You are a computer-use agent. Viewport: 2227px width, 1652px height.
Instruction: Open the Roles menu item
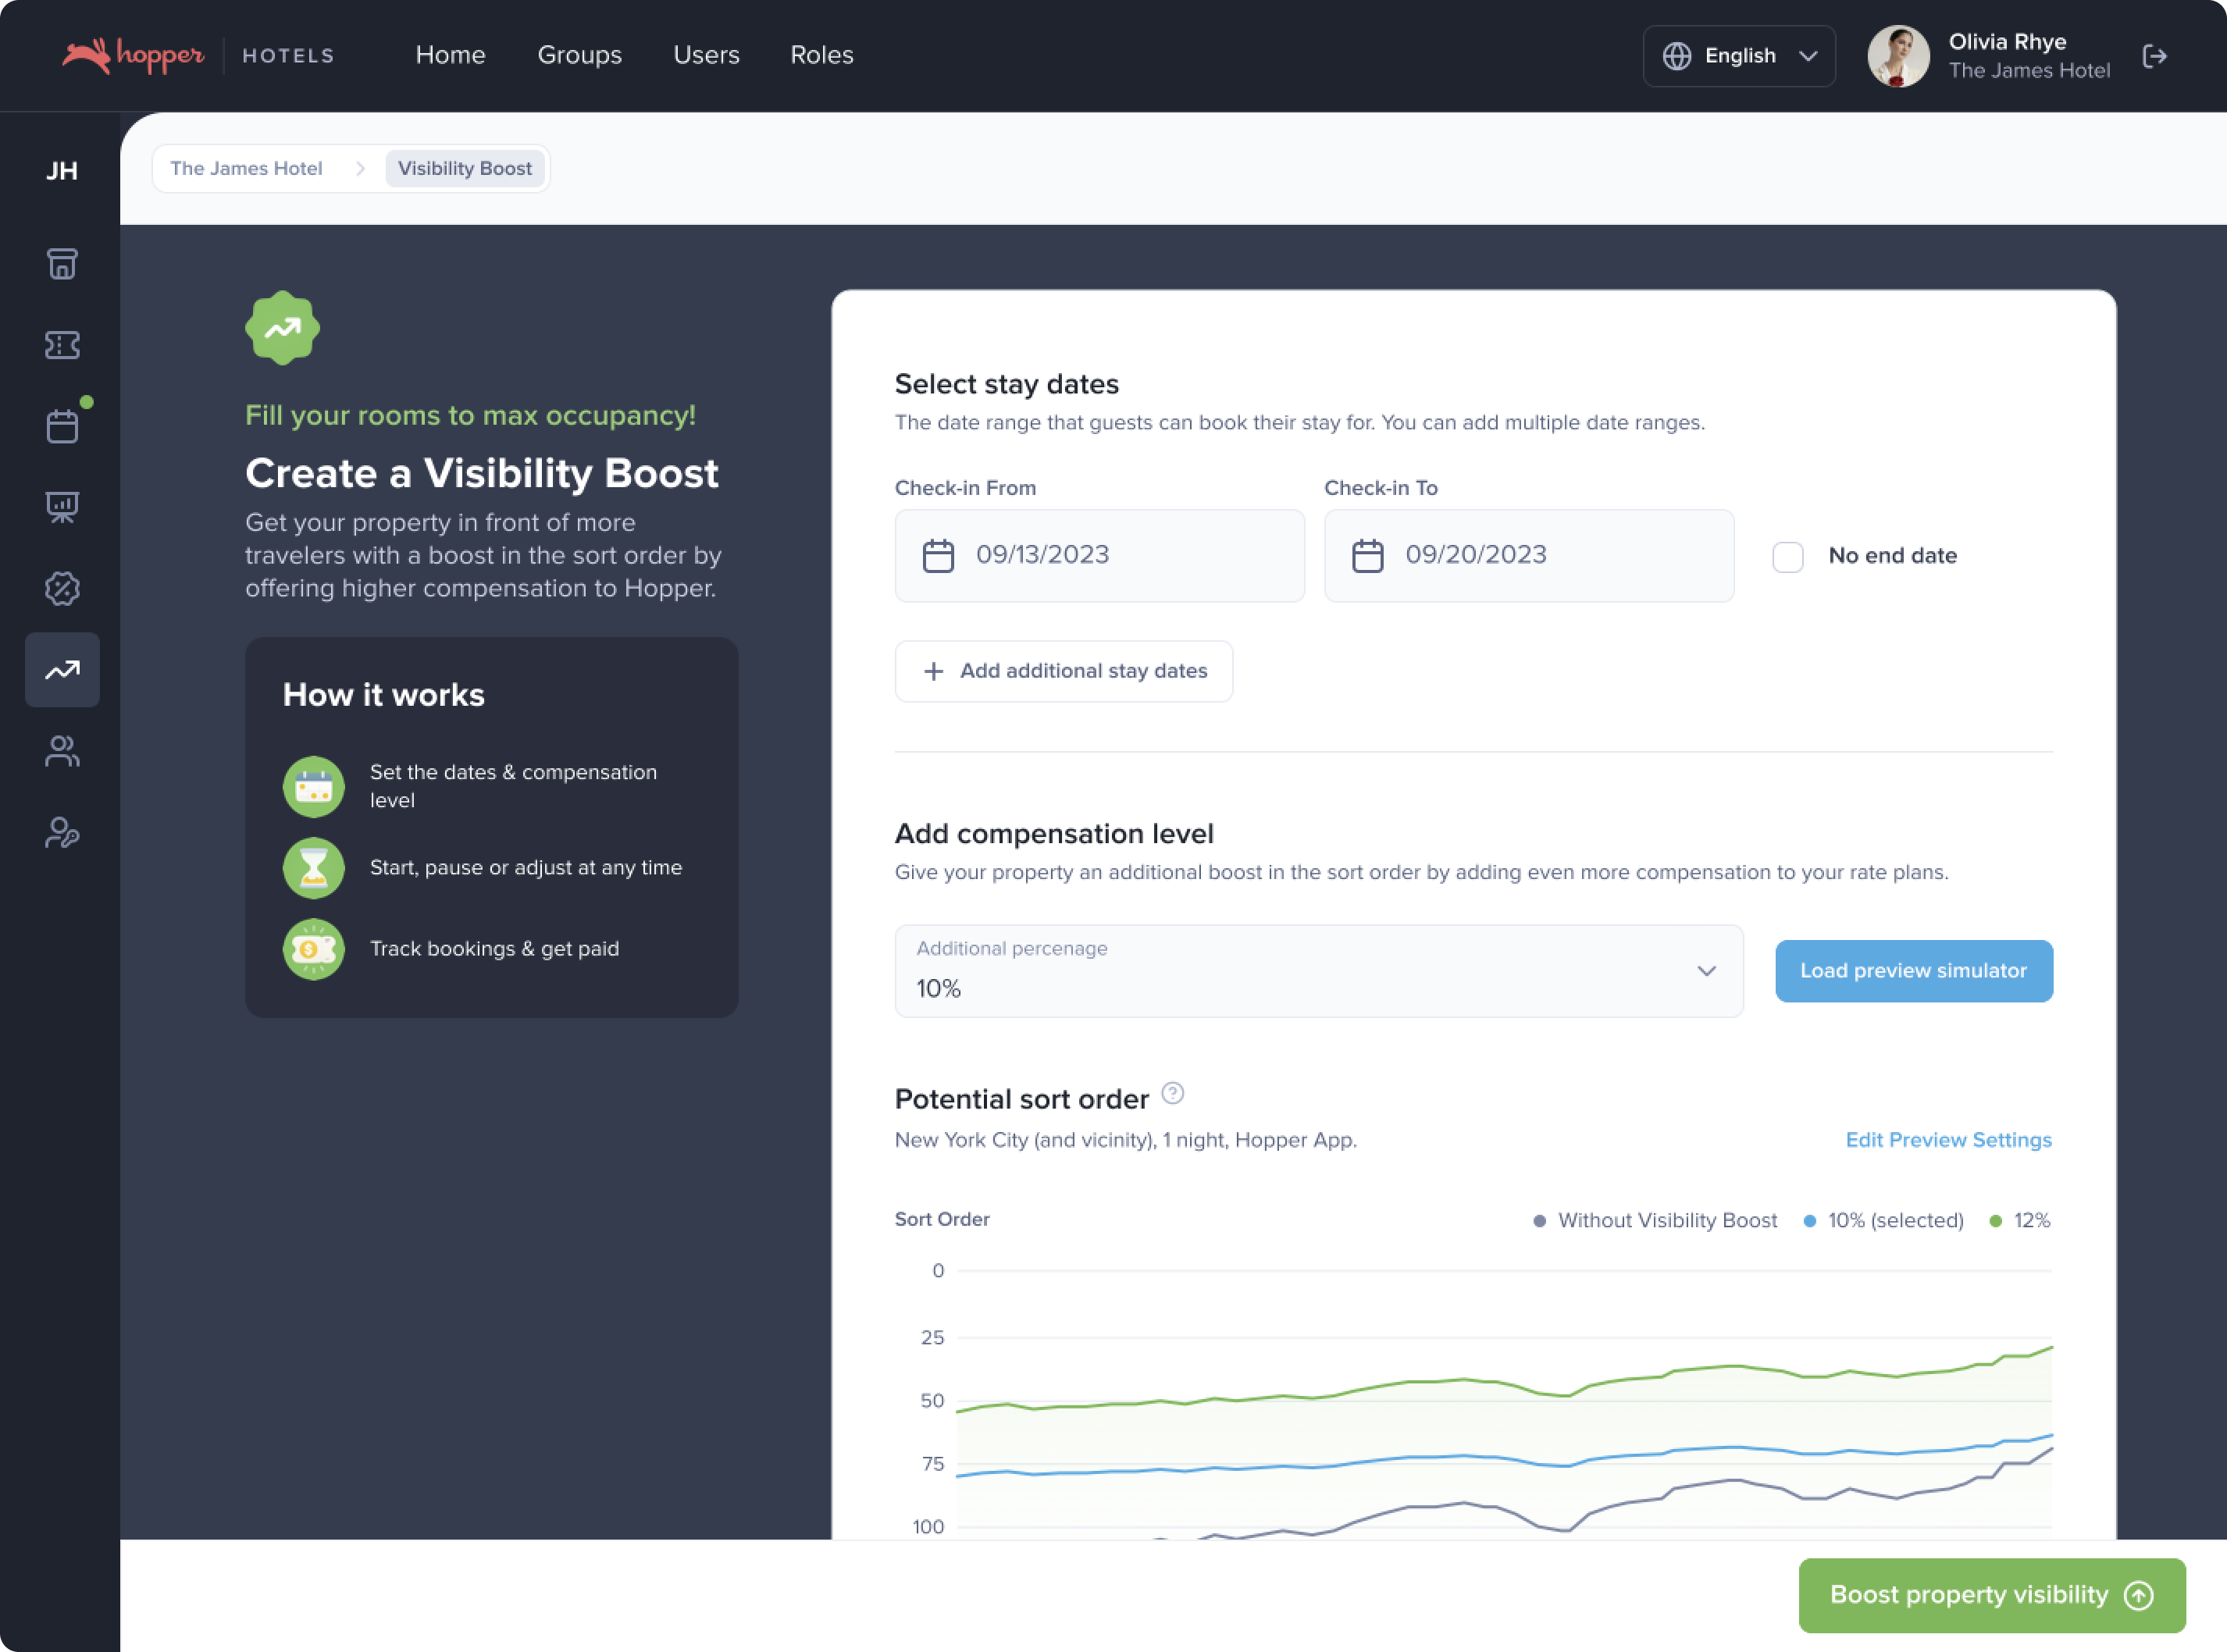click(821, 55)
